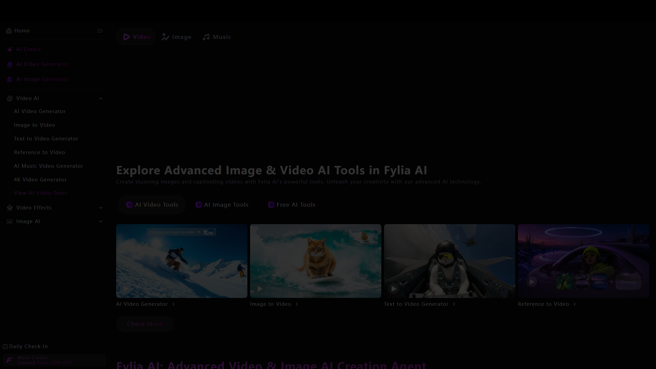The image size is (656, 369).
Task: Select the AI Image Tools tab
Action: pos(222,205)
